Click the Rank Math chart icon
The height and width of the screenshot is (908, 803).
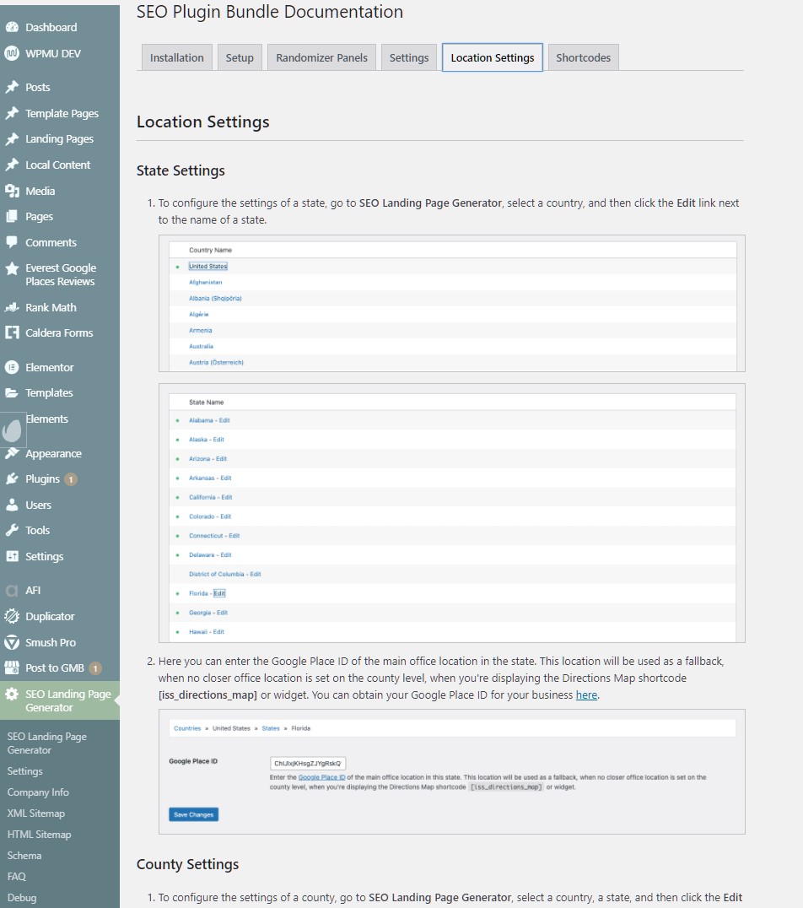pyautogui.click(x=12, y=307)
